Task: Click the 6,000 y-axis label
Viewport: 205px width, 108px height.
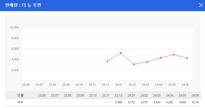Action: [15, 49]
